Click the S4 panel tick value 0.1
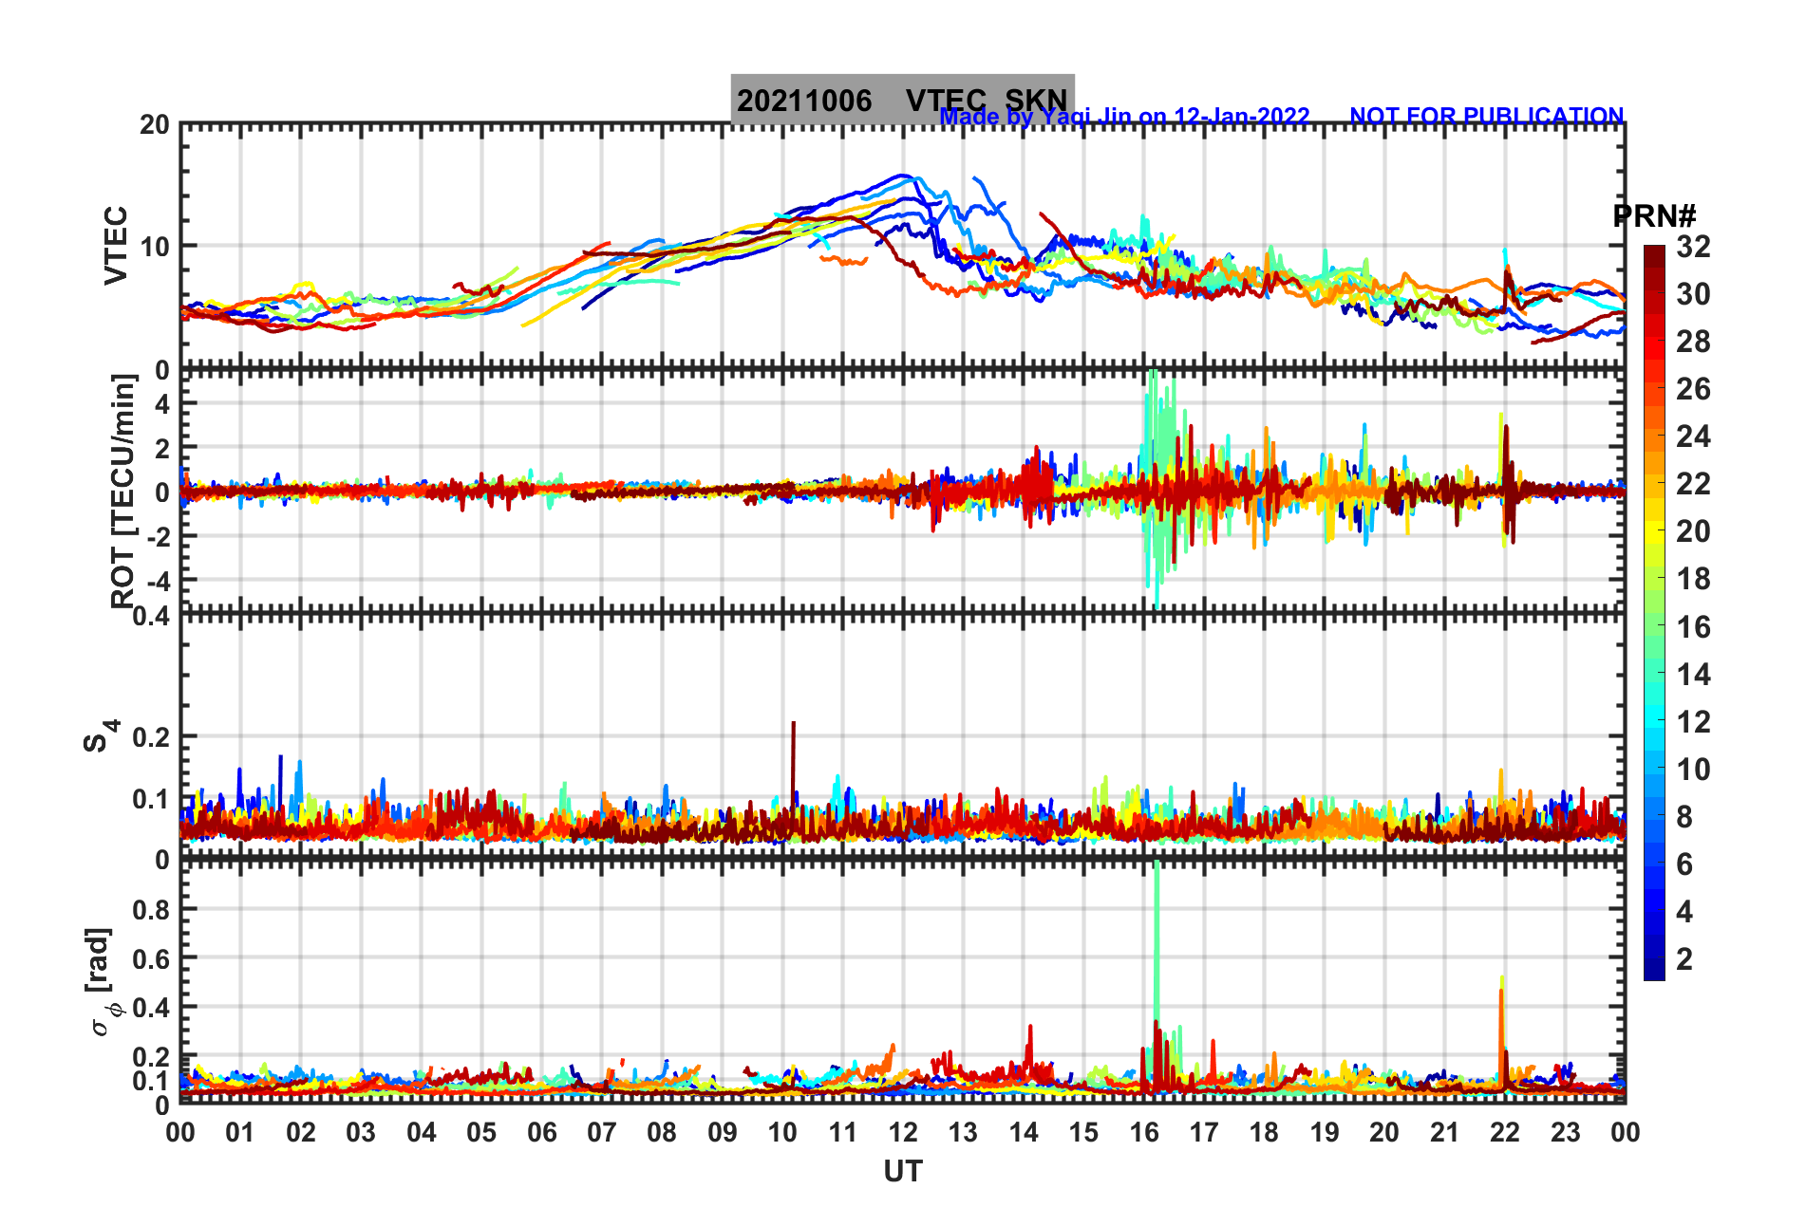This screenshot has width=1806, height=1226. [x=152, y=799]
